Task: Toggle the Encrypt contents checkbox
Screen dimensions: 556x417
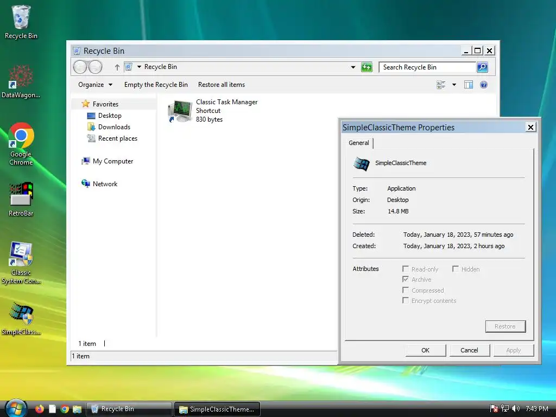Action: tap(406, 300)
